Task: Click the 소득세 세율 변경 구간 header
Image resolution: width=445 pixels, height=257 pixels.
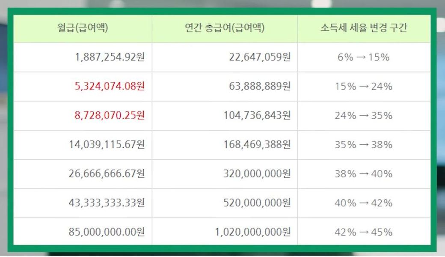Action: pos(364,28)
